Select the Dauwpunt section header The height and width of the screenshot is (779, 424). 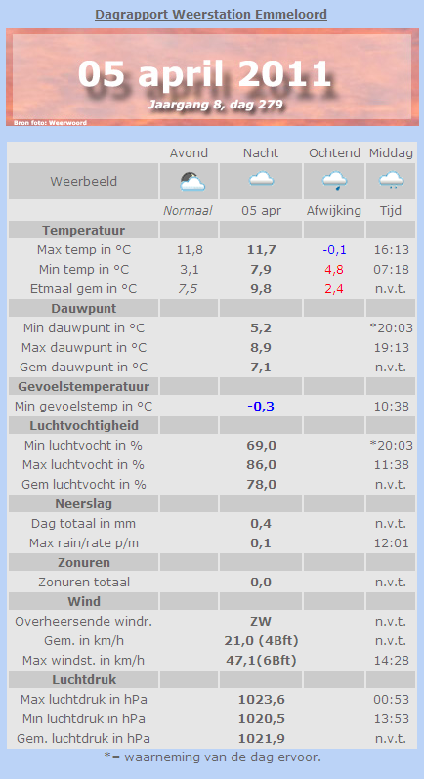tap(83, 309)
